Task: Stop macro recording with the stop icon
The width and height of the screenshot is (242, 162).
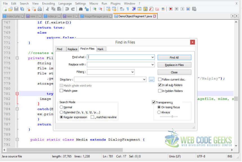Action: (176, 9)
